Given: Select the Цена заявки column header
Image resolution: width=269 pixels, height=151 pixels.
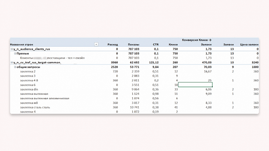Looking at the screenshot, I should click(249, 44).
